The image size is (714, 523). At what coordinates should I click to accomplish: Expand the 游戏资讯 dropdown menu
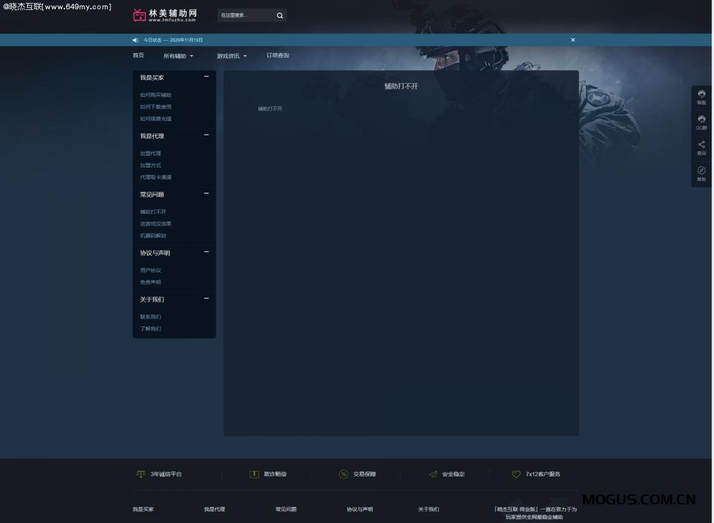point(231,56)
